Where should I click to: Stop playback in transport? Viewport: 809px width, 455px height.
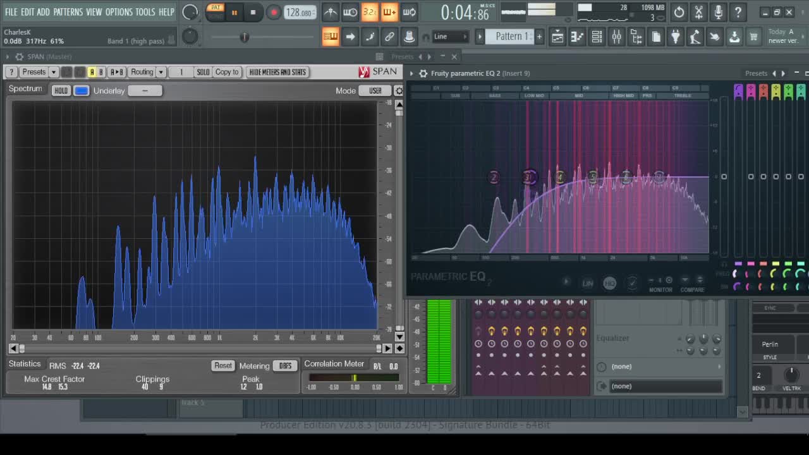(x=253, y=12)
